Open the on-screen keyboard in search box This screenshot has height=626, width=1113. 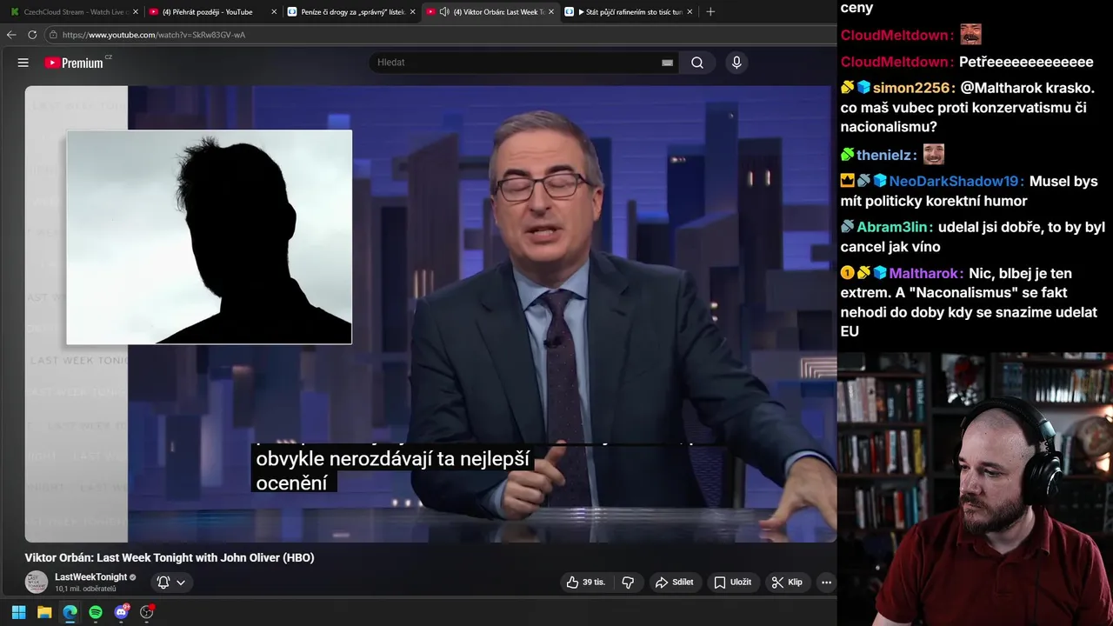point(667,63)
